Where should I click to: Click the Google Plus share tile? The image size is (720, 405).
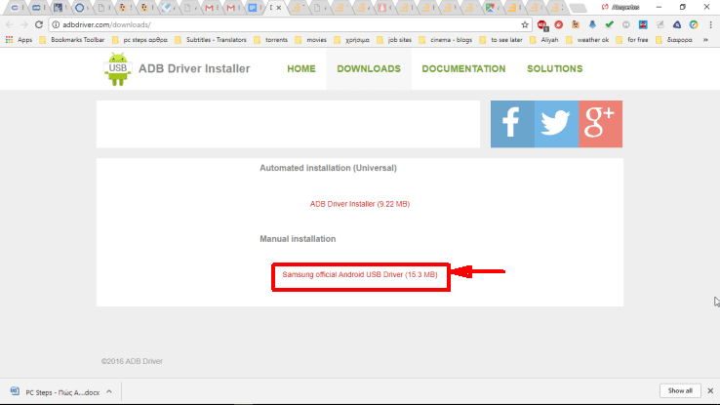[x=601, y=124]
